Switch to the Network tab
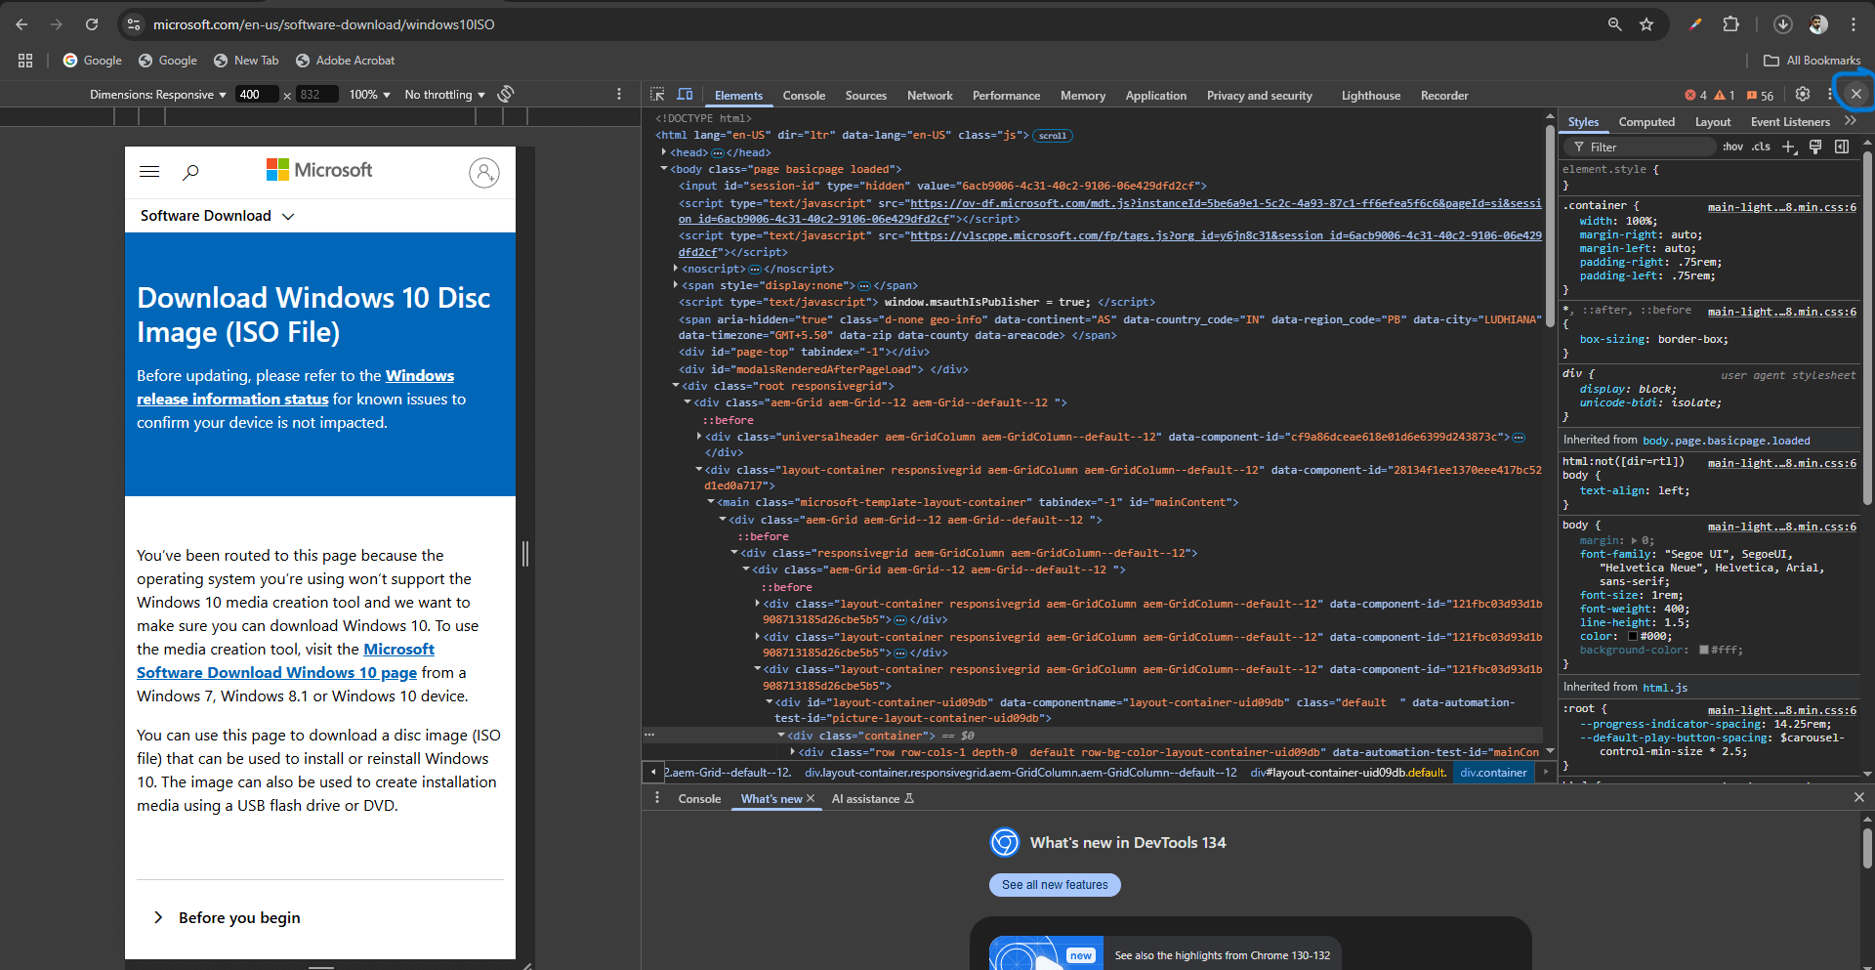1875x970 pixels. click(x=930, y=96)
